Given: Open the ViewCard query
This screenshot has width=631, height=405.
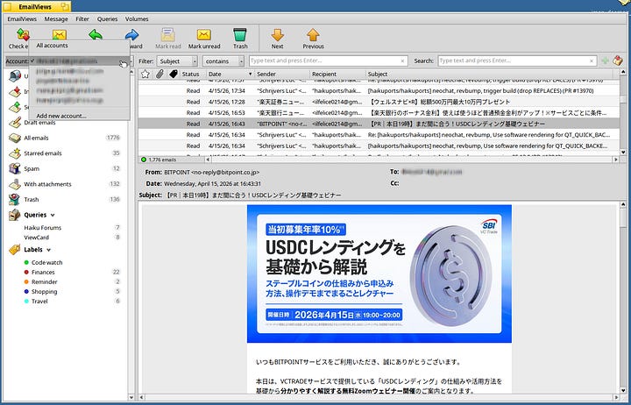Looking at the screenshot, I should pyautogui.click(x=36, y=238).
